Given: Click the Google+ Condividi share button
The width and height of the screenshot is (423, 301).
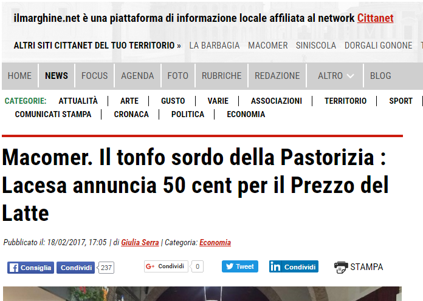Looking at the screenshot, I should [x=166, y=266].
